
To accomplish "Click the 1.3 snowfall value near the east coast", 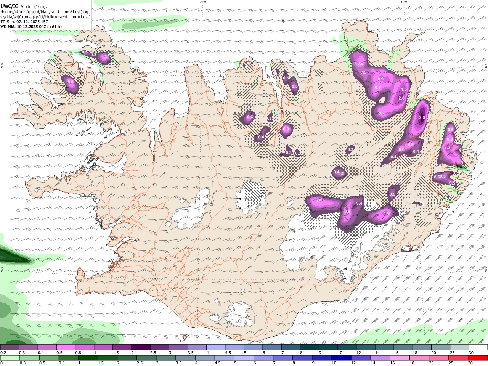I will [x=448, y=148].
